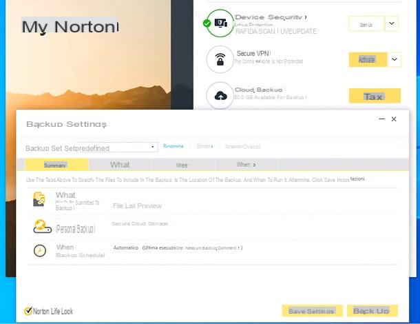Click the File List Preview link
The image size is (420, 324).
137,205
